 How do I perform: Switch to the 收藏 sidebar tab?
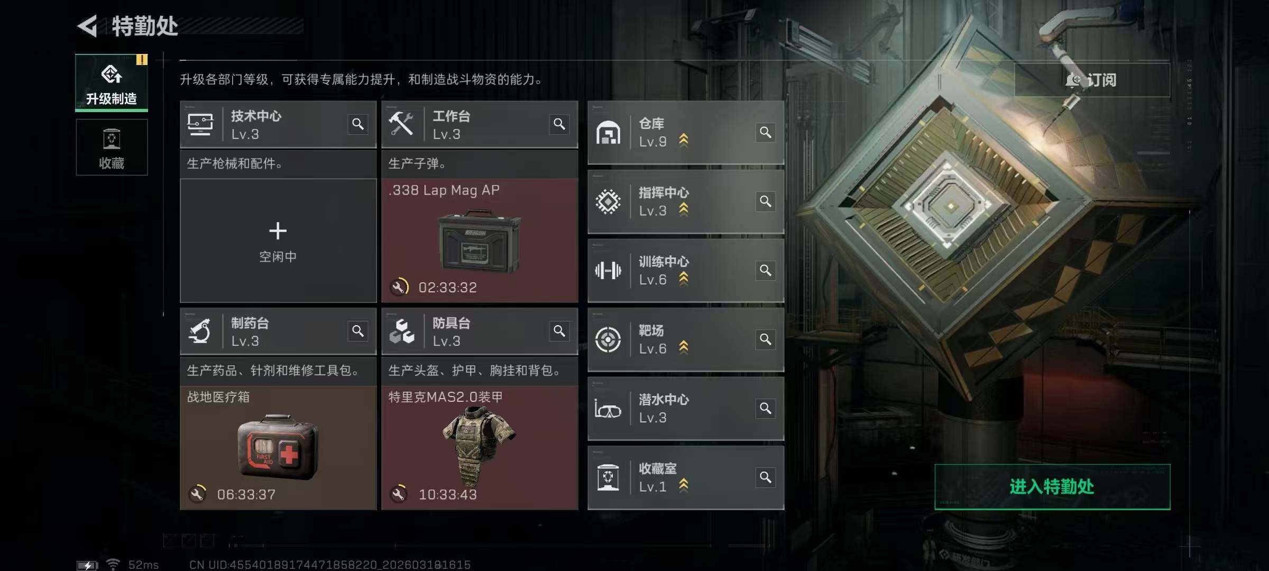pos(112,148)
